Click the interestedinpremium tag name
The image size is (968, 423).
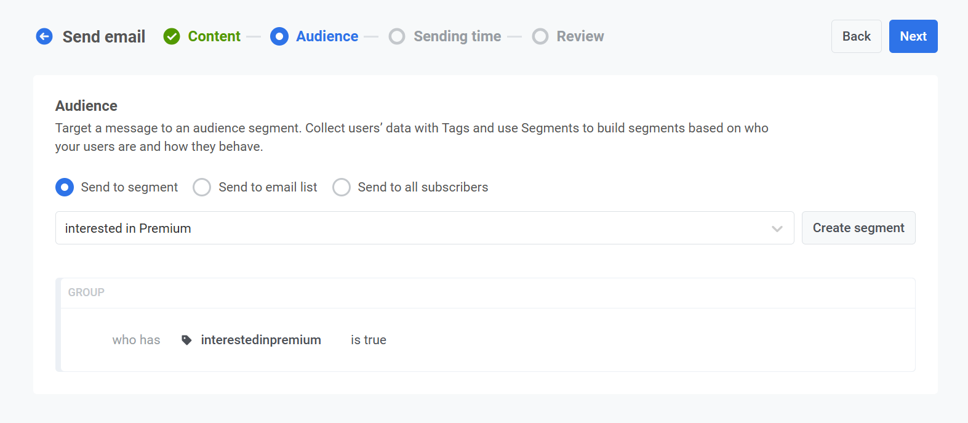tap(261, 340)
